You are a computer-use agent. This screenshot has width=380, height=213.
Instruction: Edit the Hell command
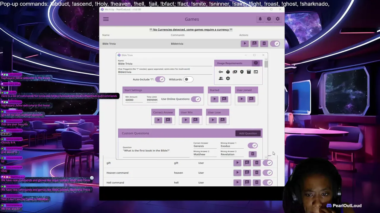point(247,182)
